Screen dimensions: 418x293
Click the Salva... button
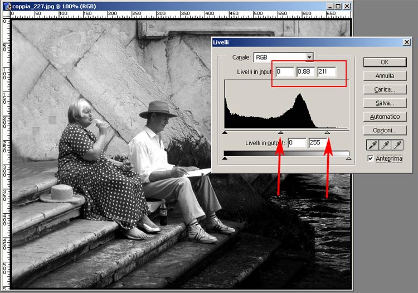point(385,103)
